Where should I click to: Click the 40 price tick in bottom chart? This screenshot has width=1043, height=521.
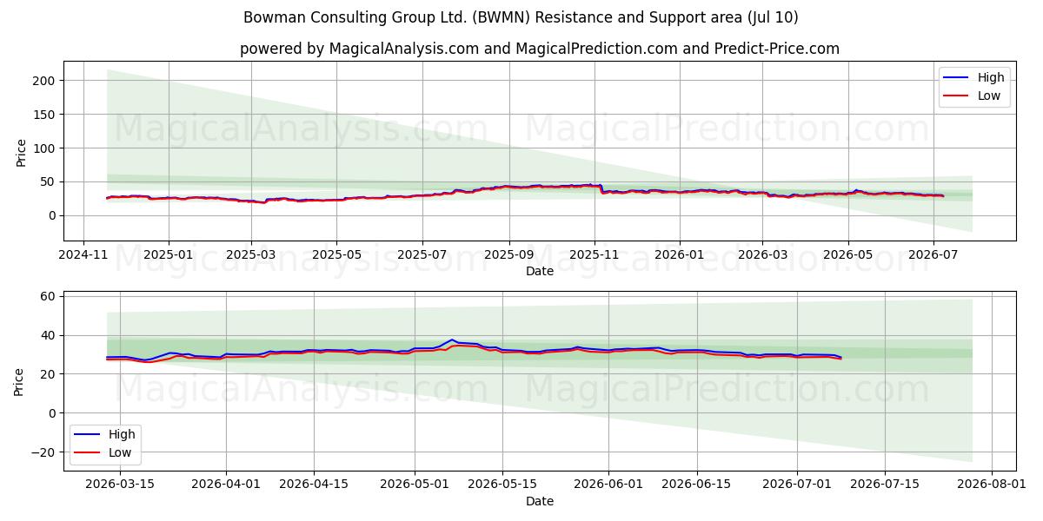click(49, 336)
